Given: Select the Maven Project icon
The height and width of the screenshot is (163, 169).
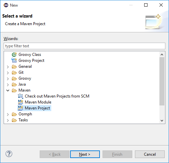Looking at the screenshot, I should click(21, 108).
